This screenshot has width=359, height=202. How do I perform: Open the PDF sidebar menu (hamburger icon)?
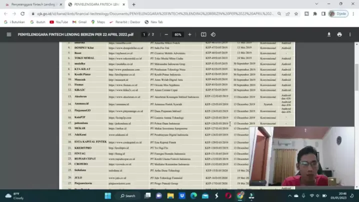[8, 34]
